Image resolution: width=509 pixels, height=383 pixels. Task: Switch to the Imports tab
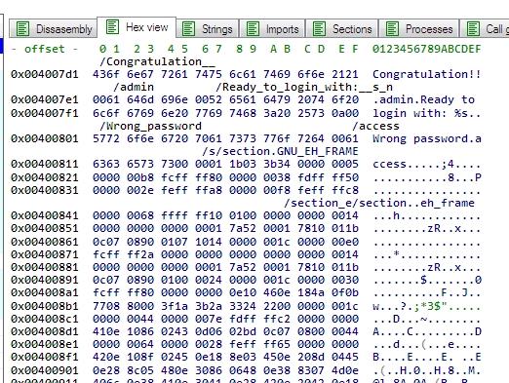[x=272, y=29]
